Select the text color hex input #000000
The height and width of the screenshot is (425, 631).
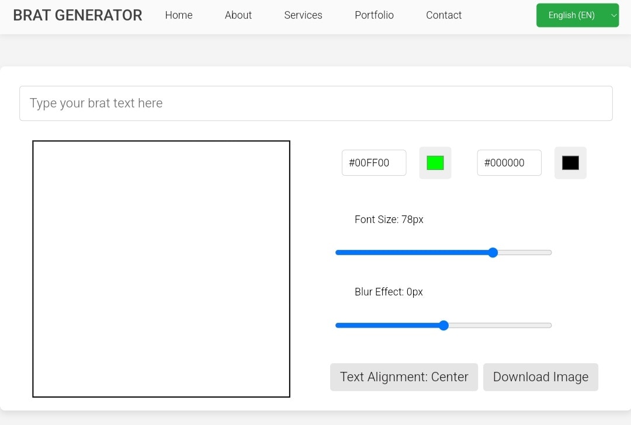pyautogui.click(x=509, y=163)
